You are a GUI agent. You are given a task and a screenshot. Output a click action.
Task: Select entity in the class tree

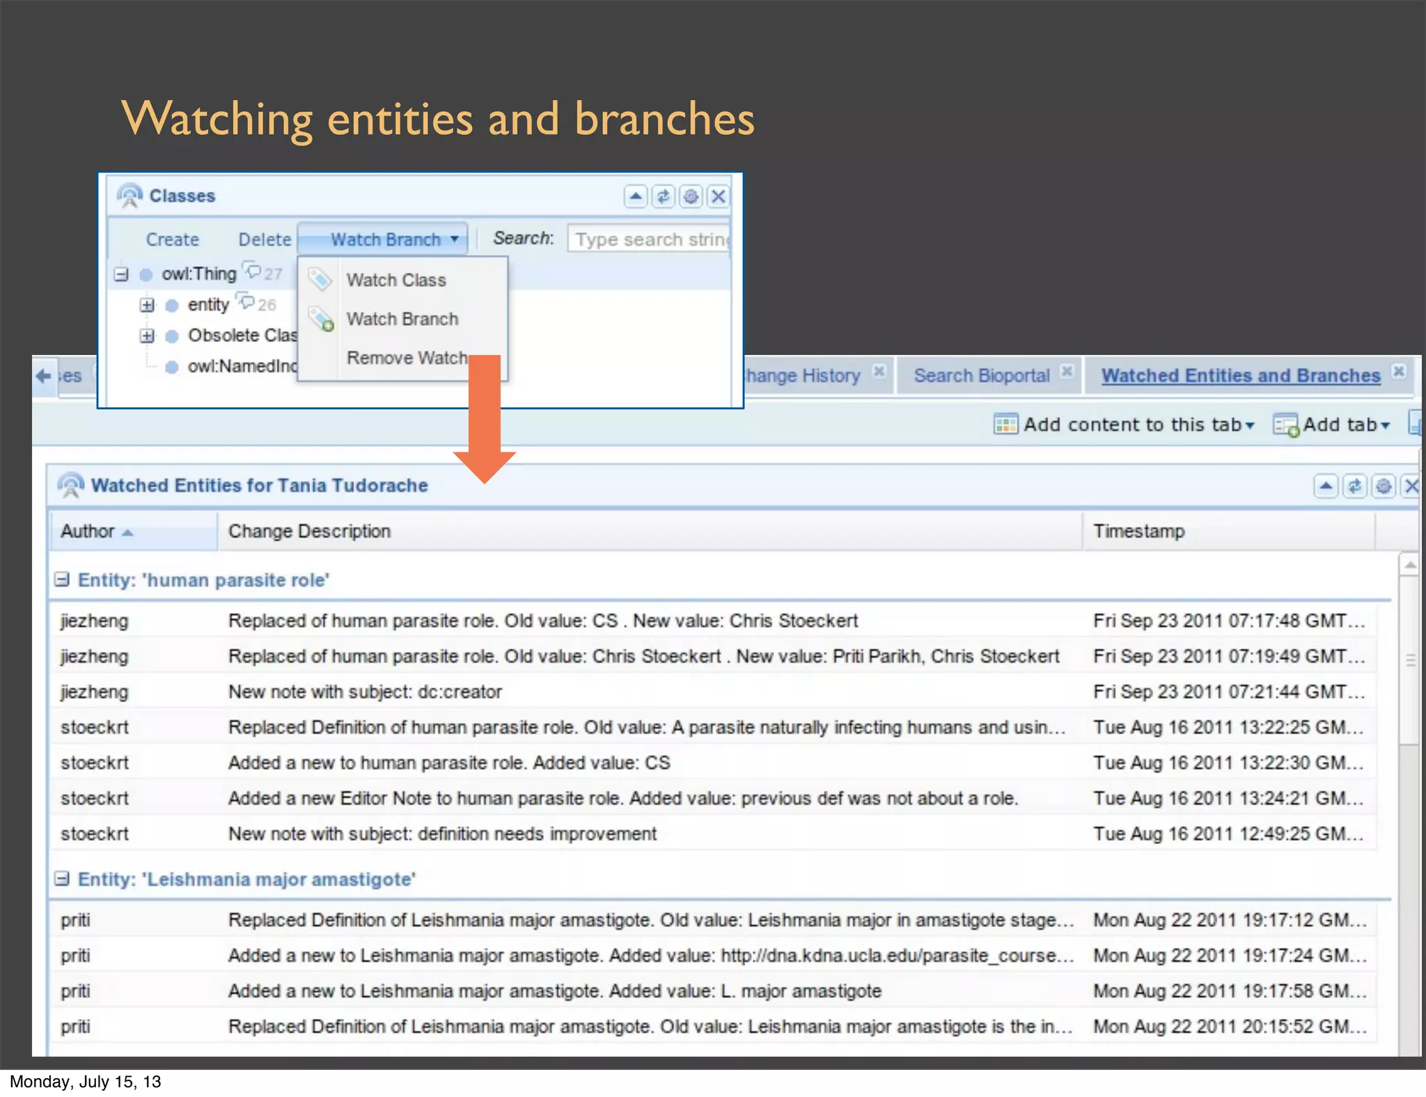208,305
